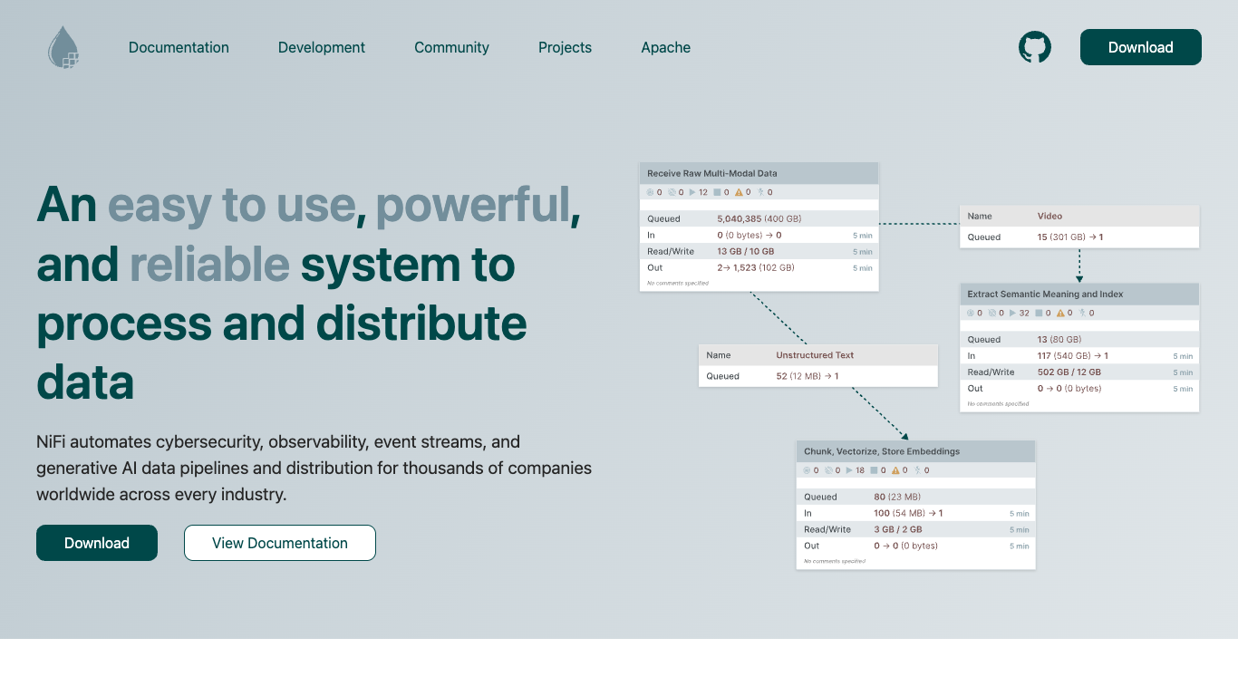The height and width of the screenshot is (696, 1238).
Task: Click running play icon in Chunk, Vectorize card
Action: coord(849,470)
